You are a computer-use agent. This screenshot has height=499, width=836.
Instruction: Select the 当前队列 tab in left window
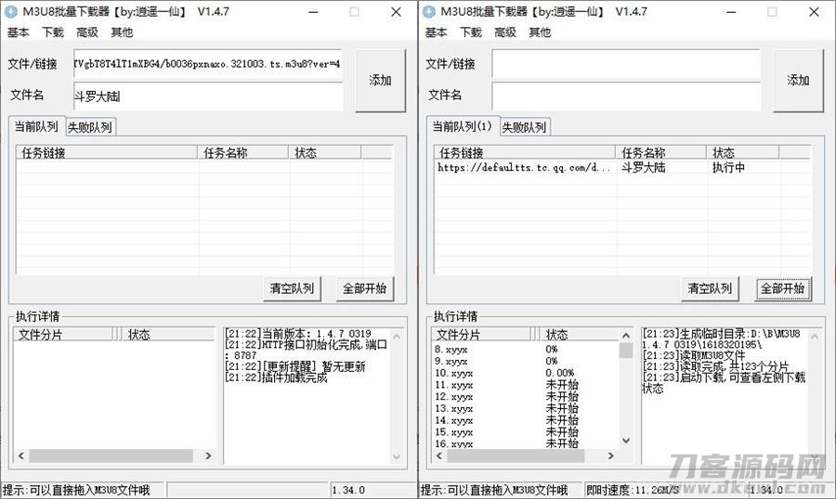[x=36, y=127]
